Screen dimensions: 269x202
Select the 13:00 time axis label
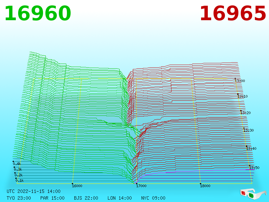[240, 81]
